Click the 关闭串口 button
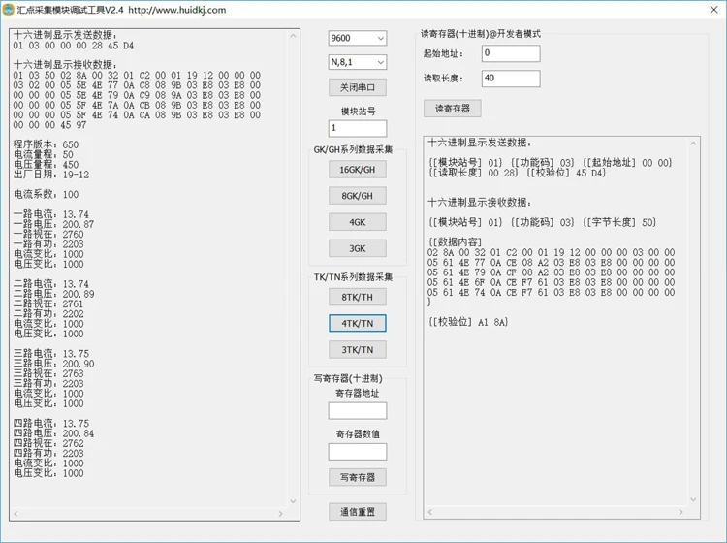Screen dimensions: 727x543 click(358, 87)
